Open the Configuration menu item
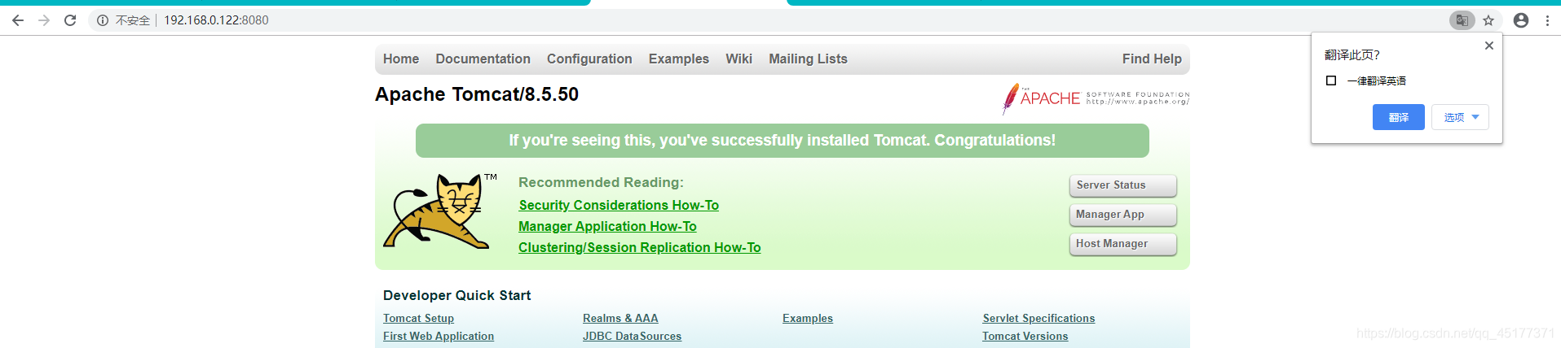Screen dimensions: 1561x348 tap(589, 59)
